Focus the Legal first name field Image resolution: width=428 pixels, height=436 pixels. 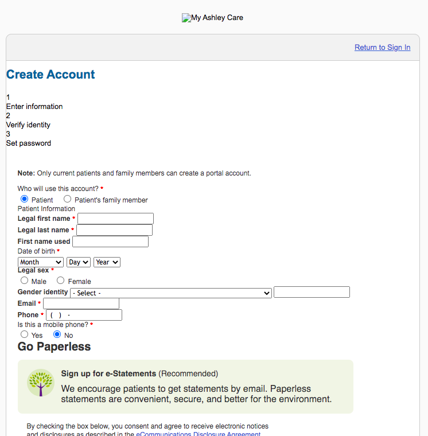[115, 219]
